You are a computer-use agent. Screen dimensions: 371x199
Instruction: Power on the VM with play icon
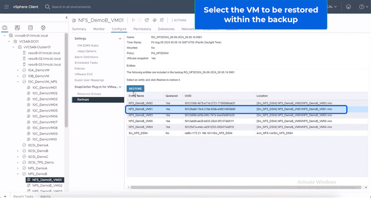tap(133, 20)
